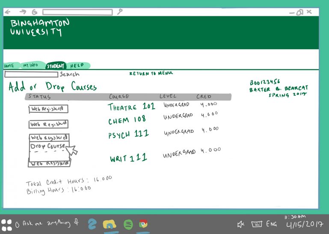Click the browser back arrow
This screenshot has height=234, width=329.
point(7,12)
